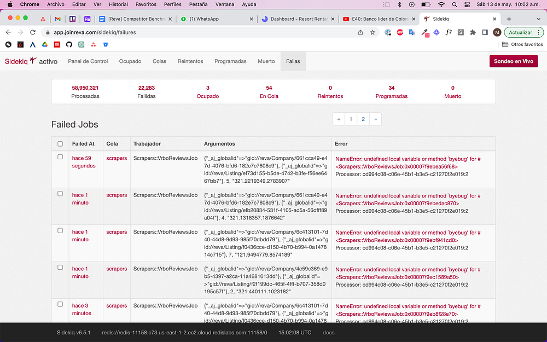This screenshot has width=547, height=342.
Task: Click the Sidekiq logo
Action: tap(21, 61)
